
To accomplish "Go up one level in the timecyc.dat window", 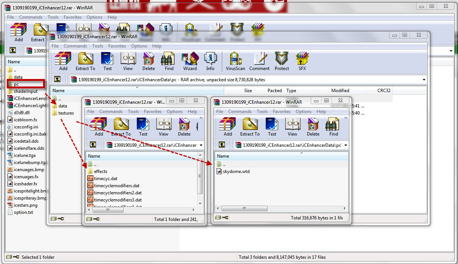I will tap(93, 145).
